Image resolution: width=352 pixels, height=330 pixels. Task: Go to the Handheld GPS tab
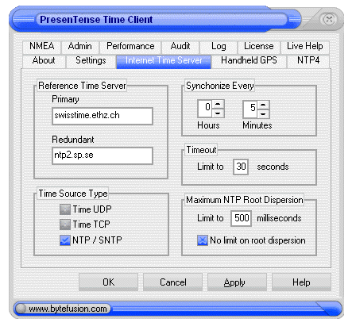(x=249, y=60)
